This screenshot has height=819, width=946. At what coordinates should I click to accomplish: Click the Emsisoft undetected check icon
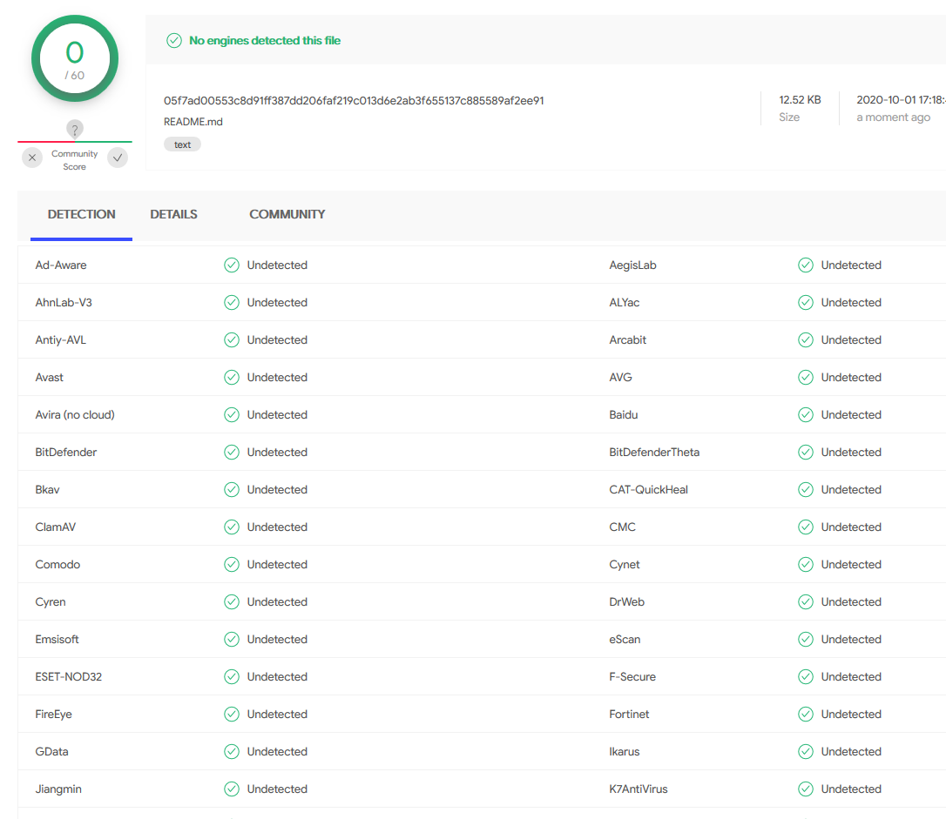[x=232, y=640]
